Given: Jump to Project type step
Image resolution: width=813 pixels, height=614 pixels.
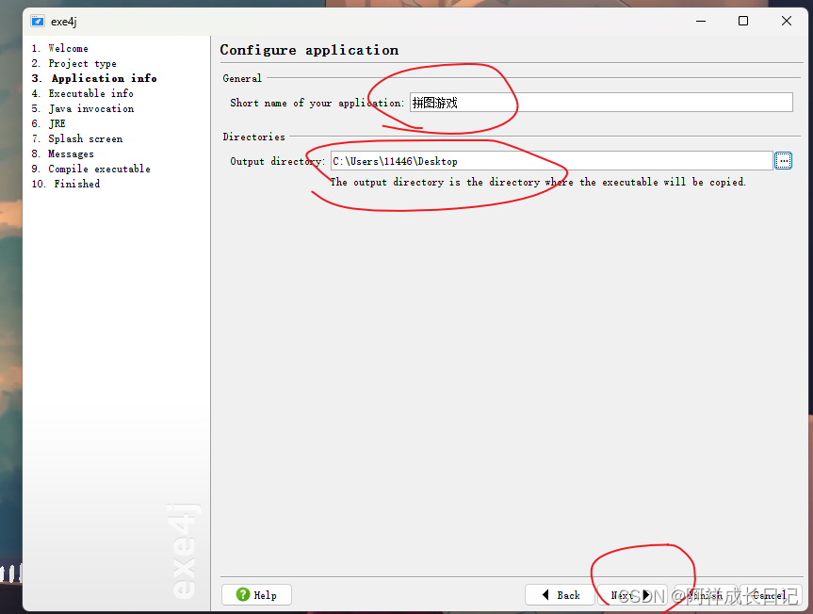Looking at the screenshot, I should pos(82,63).
